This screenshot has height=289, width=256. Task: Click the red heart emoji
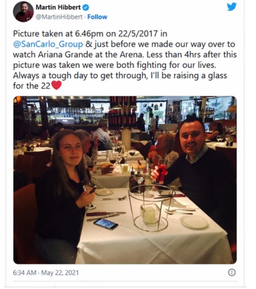pos(56,85)
